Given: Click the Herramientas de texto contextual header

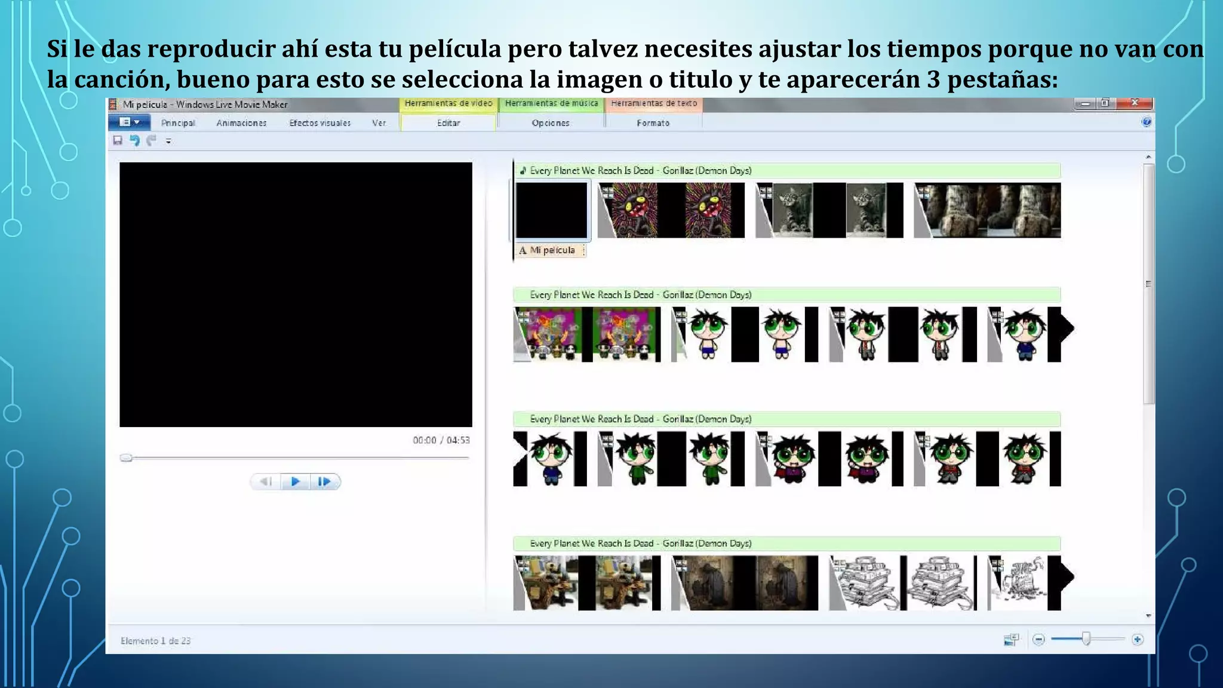Looking at the screenshot, I should 654,104.
